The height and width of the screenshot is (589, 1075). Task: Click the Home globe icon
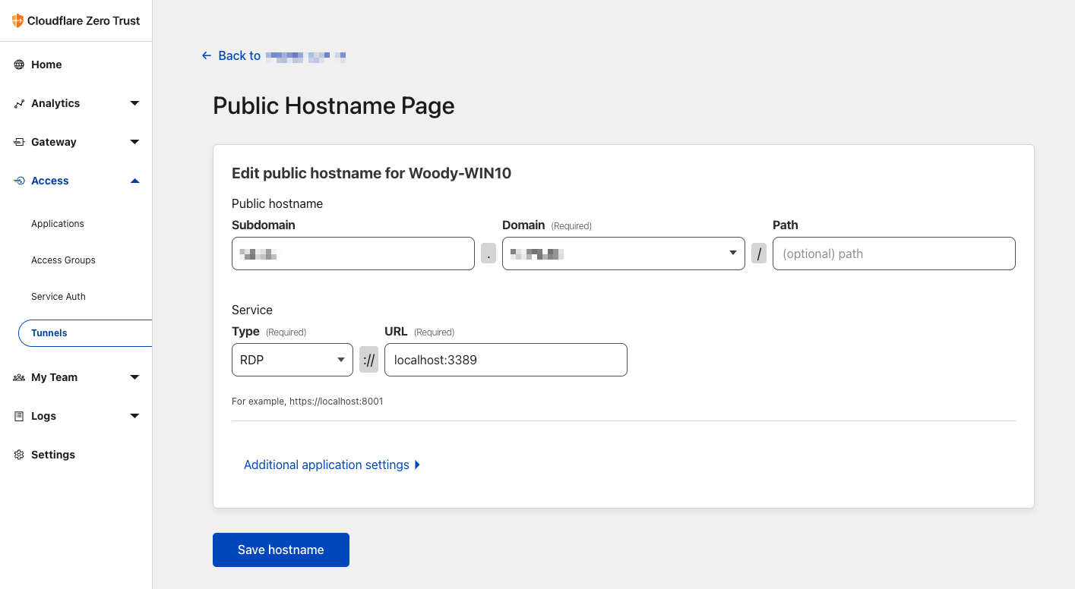(x=20, y=65)
